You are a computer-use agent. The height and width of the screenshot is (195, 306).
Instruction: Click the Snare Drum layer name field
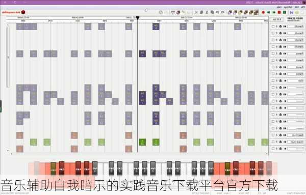click(296, 142)
